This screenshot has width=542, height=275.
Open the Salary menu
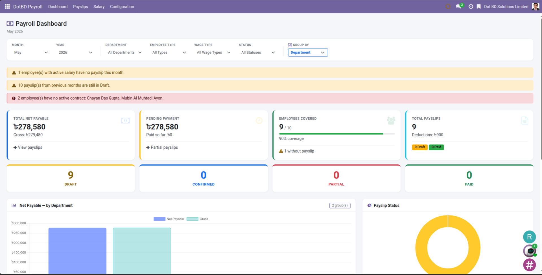point(99,6)
